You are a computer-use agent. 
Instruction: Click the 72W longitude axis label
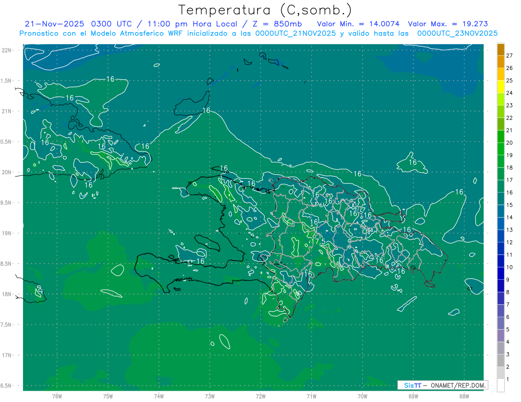click(x=260, y=396)
